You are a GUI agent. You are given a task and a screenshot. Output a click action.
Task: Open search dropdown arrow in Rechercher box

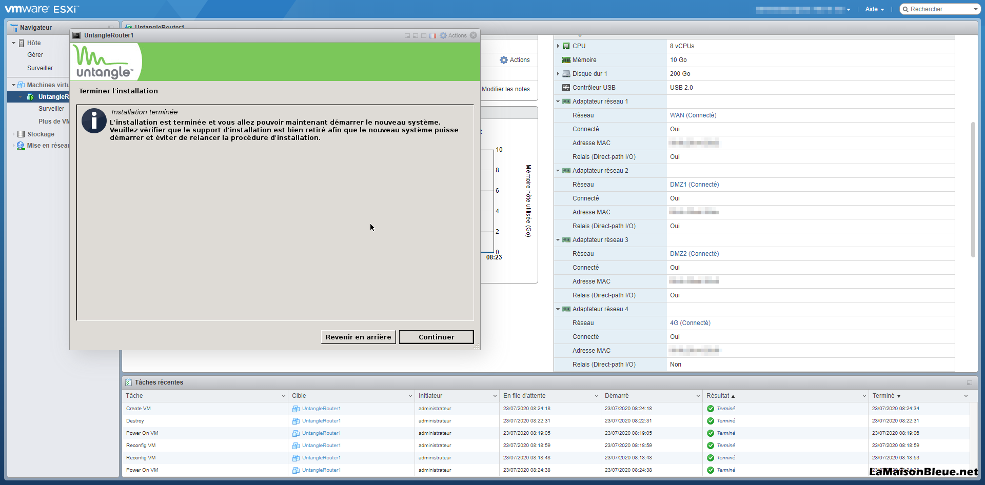pyautogui.click(x=975, y=9)
